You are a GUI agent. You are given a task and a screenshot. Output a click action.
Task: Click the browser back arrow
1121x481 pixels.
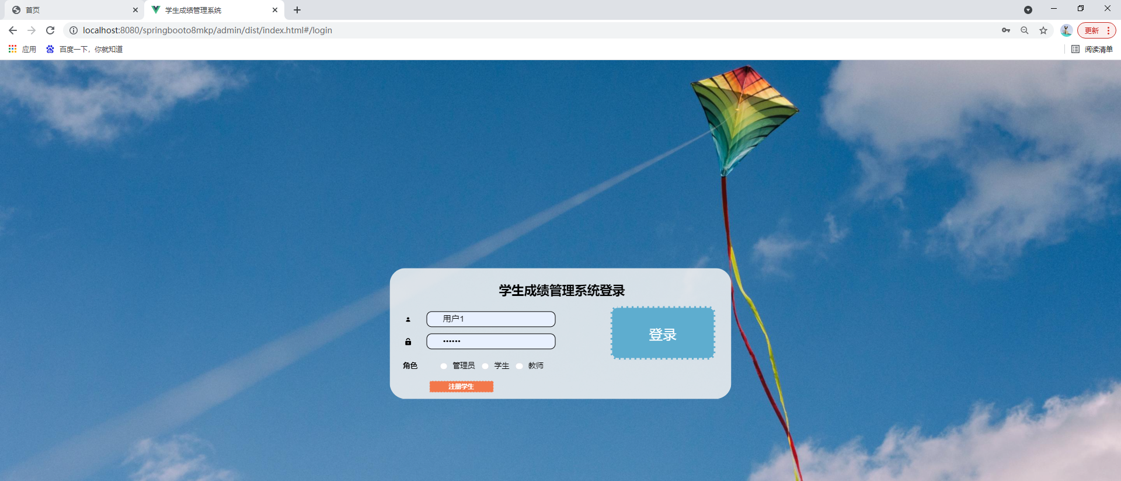[13, 30]
